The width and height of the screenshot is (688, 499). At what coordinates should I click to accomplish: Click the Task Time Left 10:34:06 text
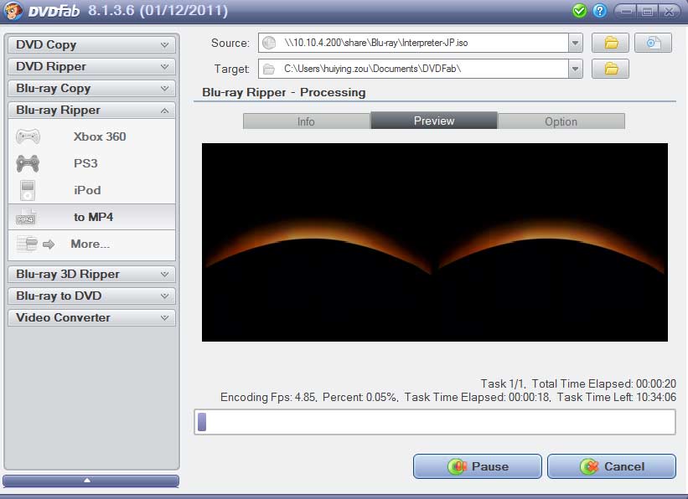click(617, 397)
